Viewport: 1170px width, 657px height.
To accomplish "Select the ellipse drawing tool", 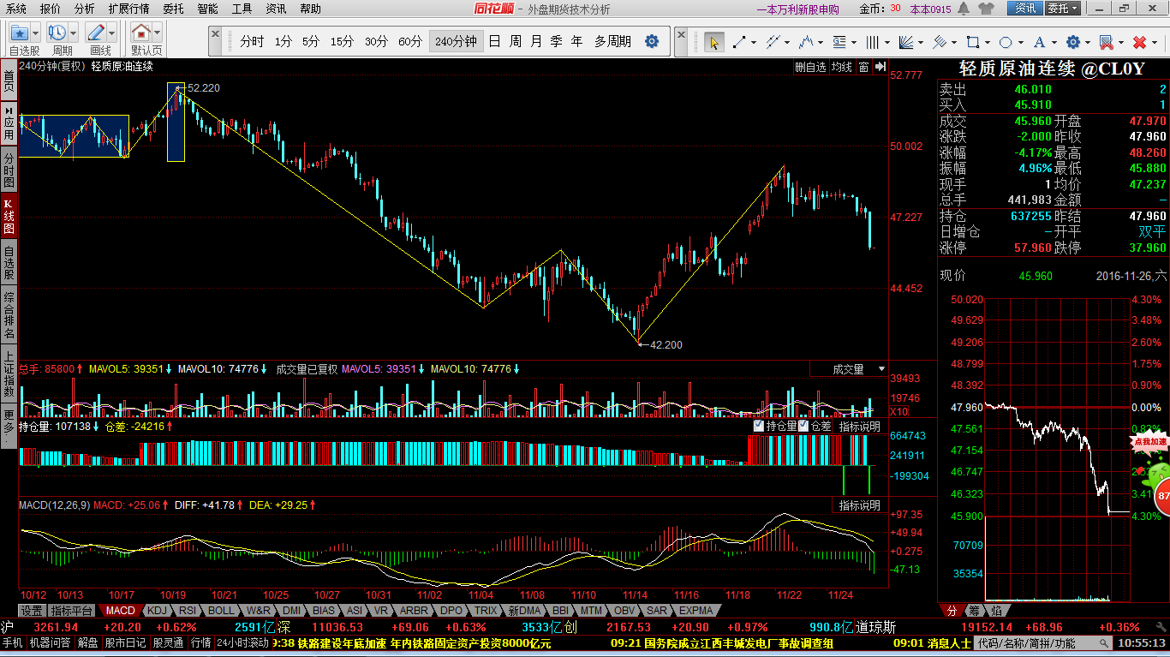I will [x=1006, y=42].
